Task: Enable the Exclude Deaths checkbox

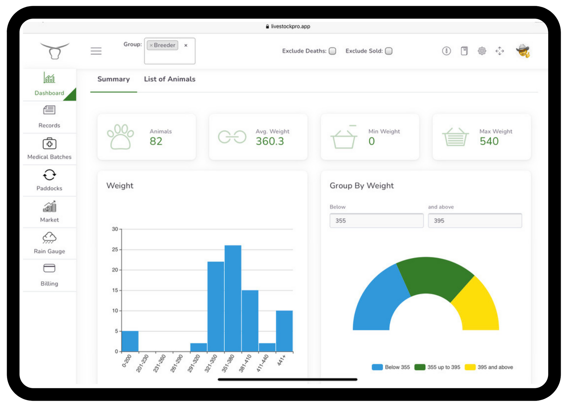Action: click(332, 51)
